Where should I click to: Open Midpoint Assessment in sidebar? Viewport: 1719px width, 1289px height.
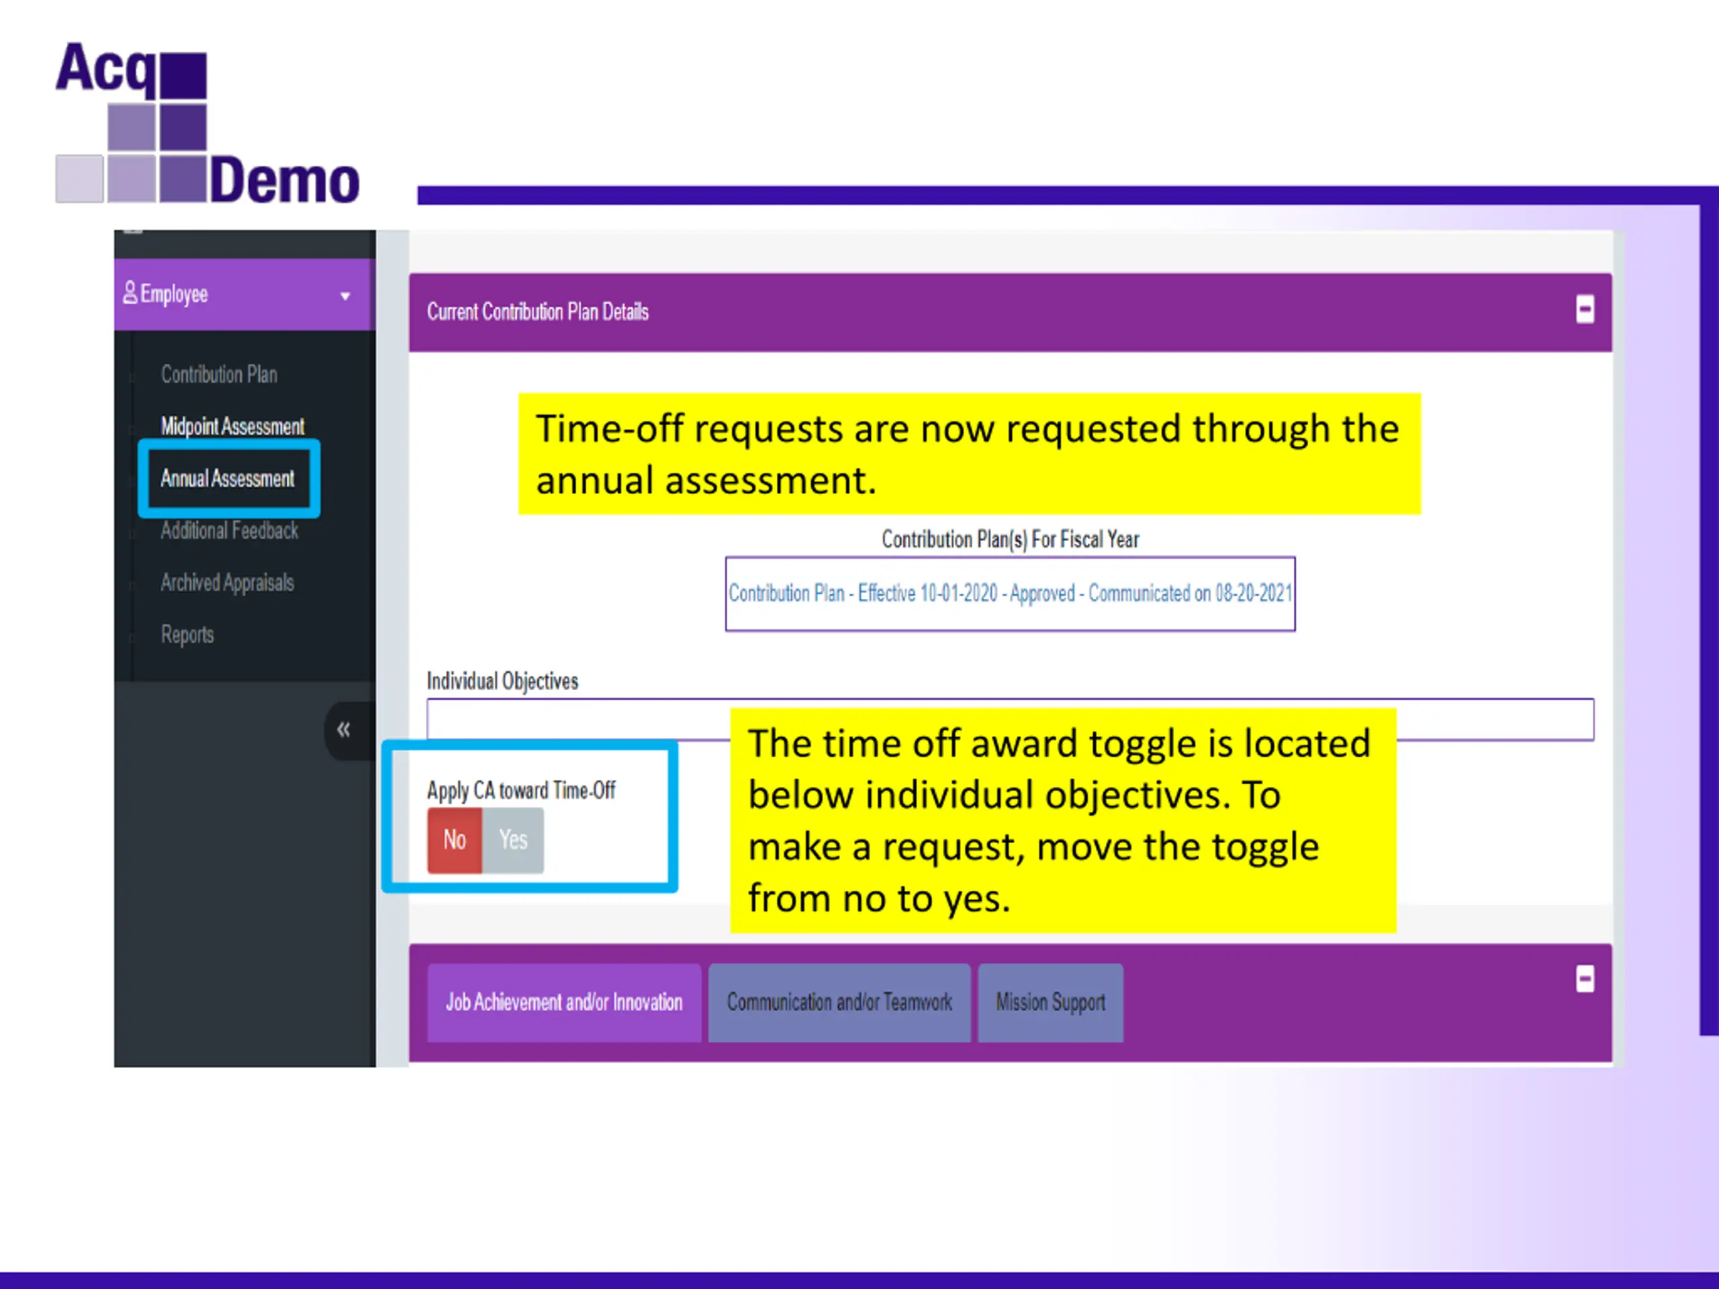click(x=232, y=426)
